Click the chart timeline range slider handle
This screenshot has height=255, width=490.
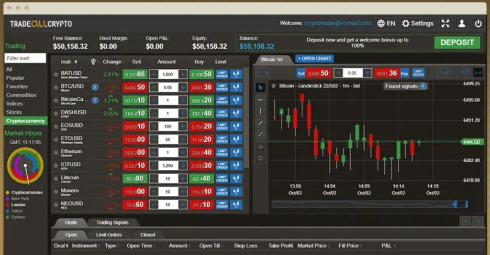point(455,204)
